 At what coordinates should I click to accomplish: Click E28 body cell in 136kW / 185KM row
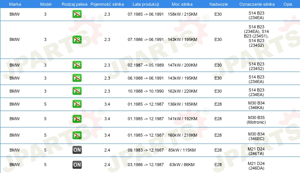[x=218, y=104]
